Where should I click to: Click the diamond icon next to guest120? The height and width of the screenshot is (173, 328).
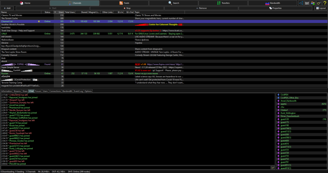[278, 119]
